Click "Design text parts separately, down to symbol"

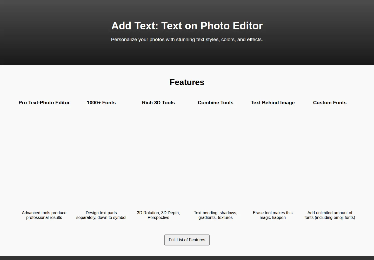101,215
